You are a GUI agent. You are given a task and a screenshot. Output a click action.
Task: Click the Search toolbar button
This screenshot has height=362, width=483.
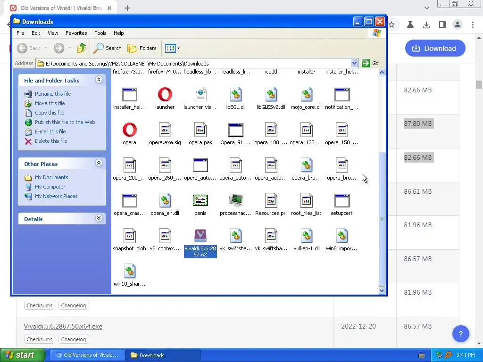pyautogui.click(x=107, y=48)
